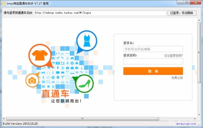This screenshot has width=203, height=128.
Task: Click the blue dress bubble icon
Action: tap(87, 41)
